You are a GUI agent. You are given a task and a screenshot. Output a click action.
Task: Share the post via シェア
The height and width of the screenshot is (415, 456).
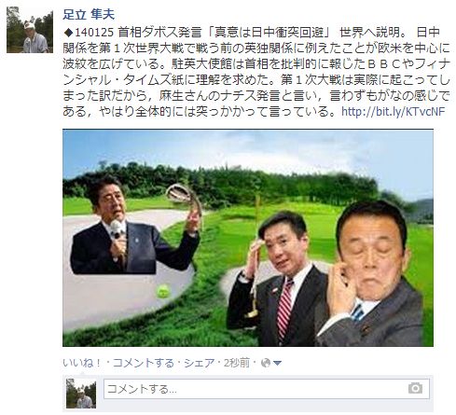click(x=199, y=363)
